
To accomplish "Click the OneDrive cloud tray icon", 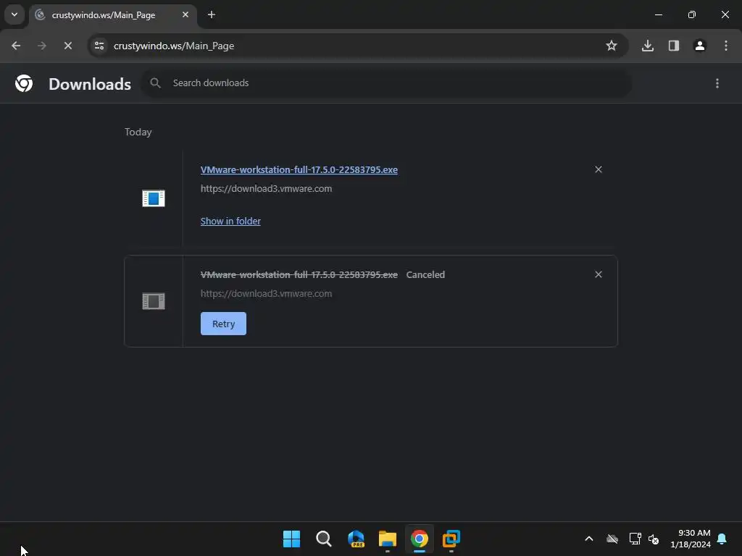I will tap(612, 539).
